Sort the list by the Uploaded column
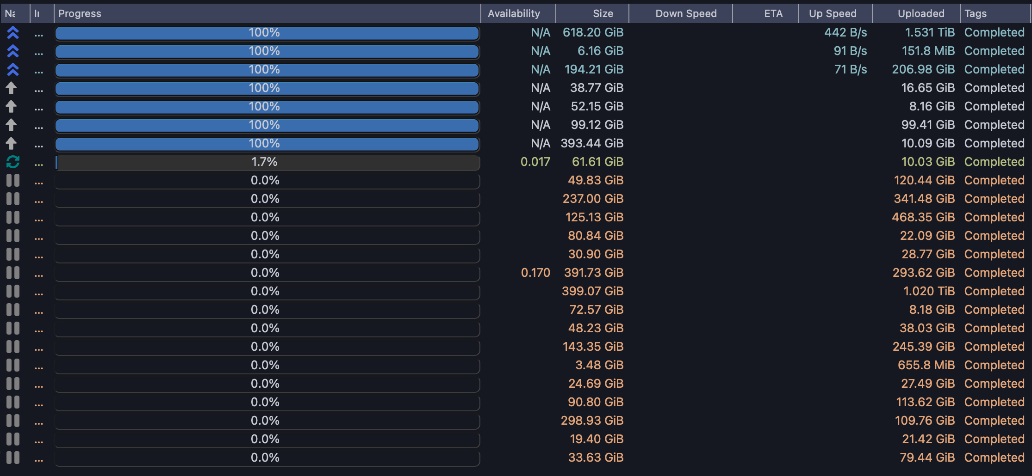Screen dimensions: 1032x476 [921, 13]
